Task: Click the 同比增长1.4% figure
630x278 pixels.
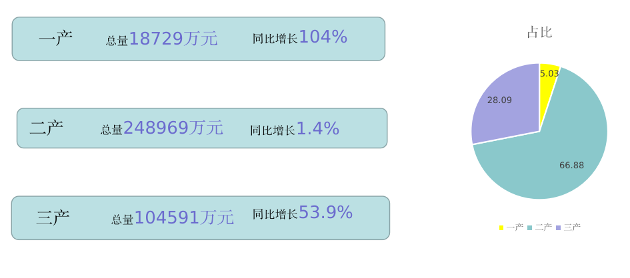Action: (295, 129)
